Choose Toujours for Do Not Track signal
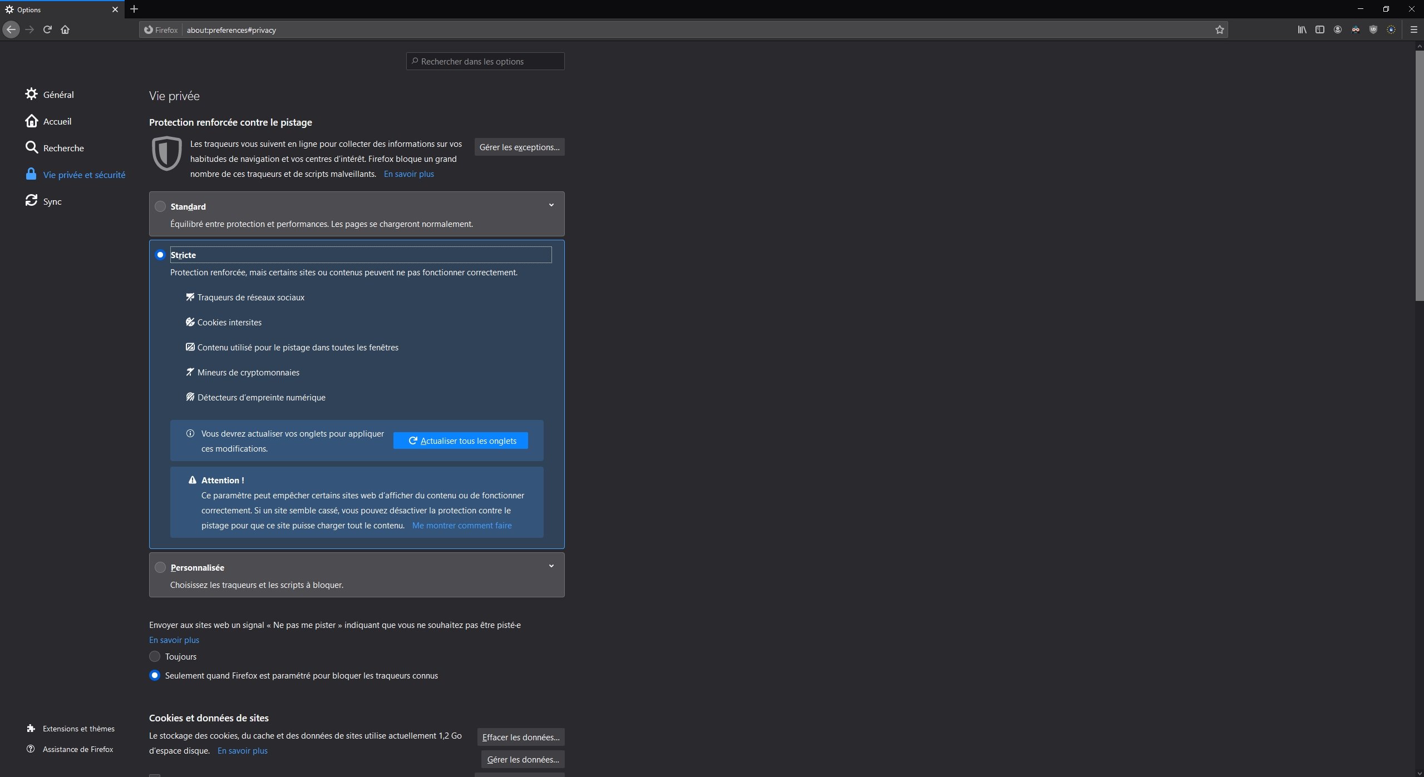 pyautogui.click(x=154, y=656)
